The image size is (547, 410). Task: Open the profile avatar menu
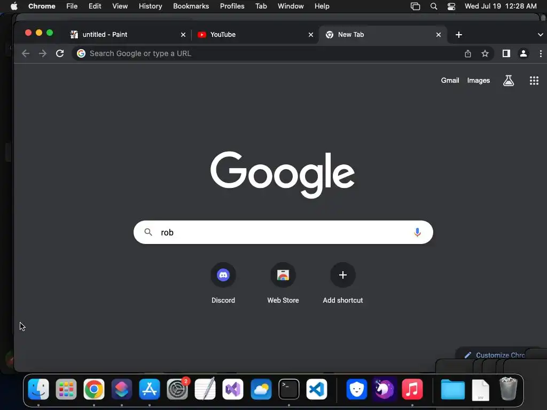[523, 53]
